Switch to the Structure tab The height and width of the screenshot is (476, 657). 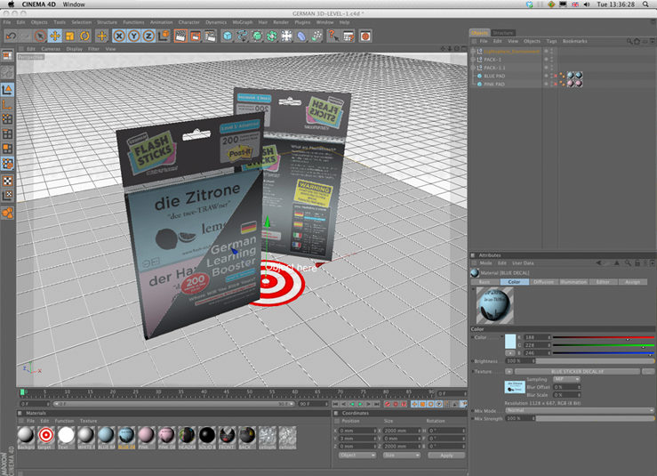(503, 33)
